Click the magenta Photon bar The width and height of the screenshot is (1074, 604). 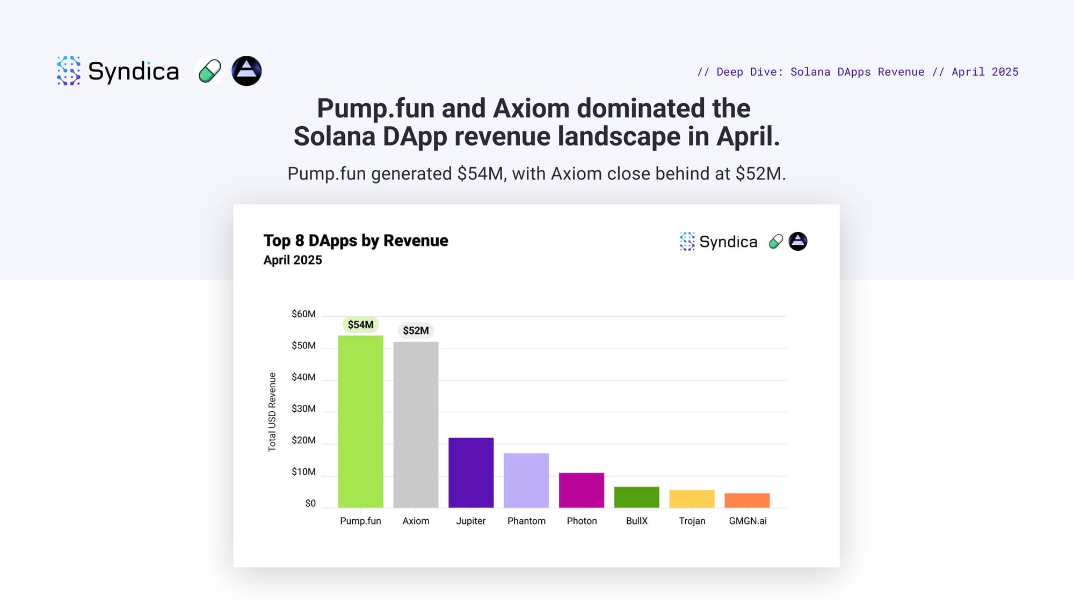click(x=582, y=490)
